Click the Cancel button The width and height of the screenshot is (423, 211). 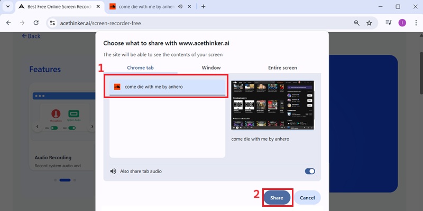tap(307, 198)
